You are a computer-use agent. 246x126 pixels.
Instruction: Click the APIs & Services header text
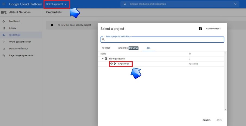[x=20, y=12]
